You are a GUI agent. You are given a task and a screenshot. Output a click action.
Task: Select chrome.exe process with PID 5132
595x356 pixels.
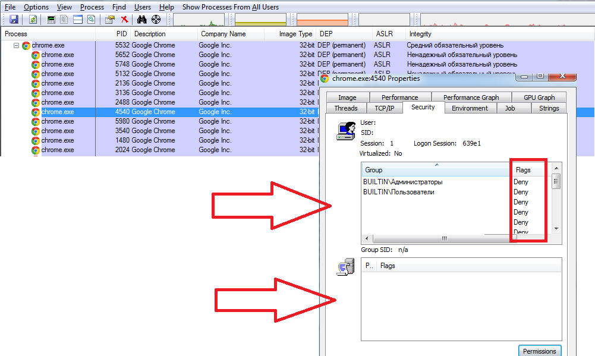159,74
